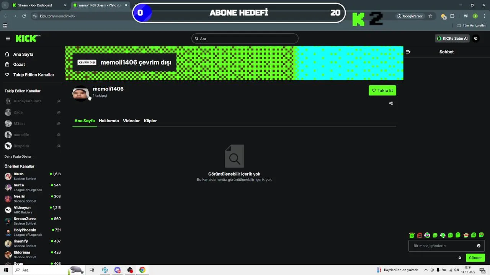Reload the page

pos(24,16)
